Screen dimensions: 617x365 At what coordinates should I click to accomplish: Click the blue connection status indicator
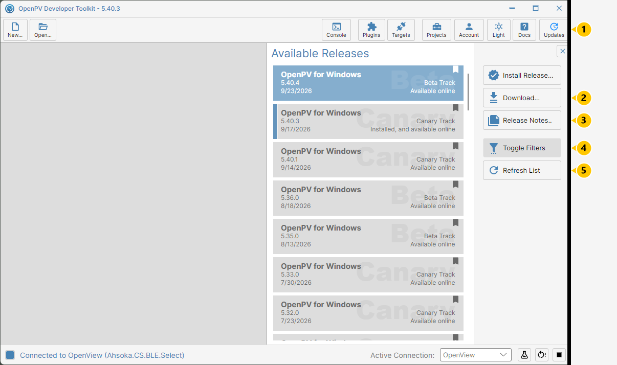point(10,355)
